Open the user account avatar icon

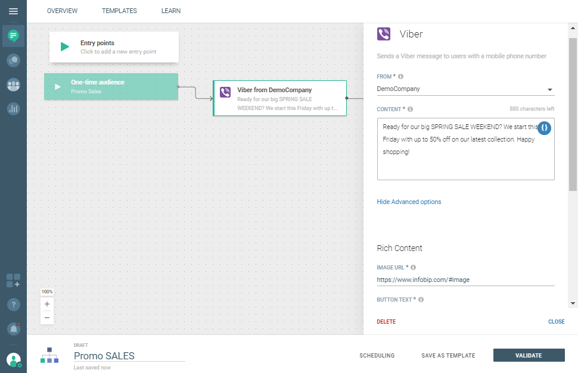coord(14,360)
